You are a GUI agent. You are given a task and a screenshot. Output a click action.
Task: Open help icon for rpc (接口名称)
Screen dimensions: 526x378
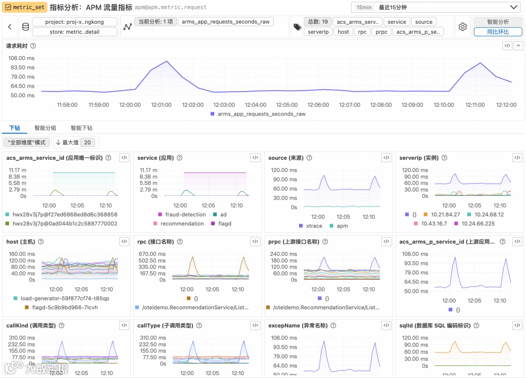180,242
